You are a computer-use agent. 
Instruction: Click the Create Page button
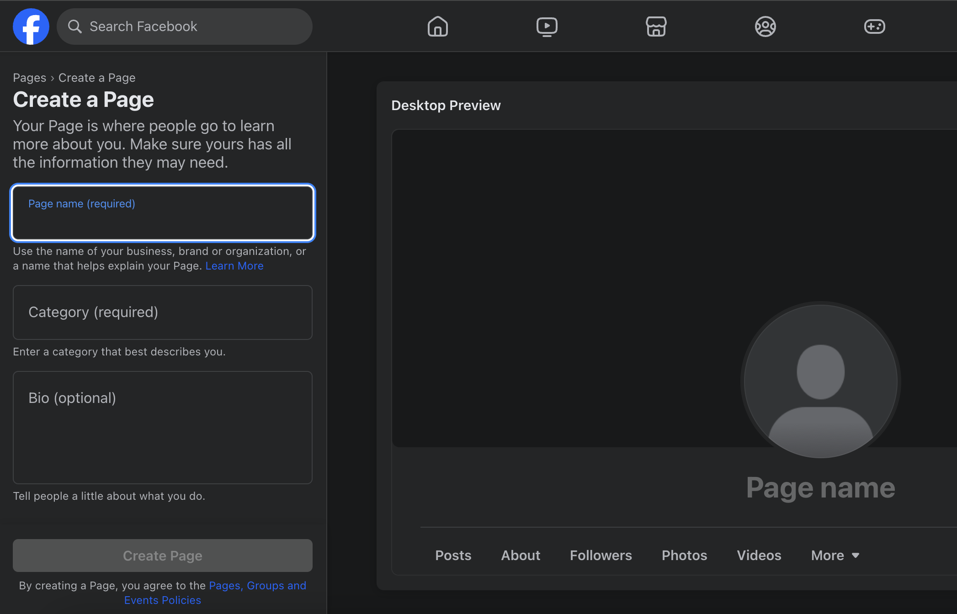point(162,556)
